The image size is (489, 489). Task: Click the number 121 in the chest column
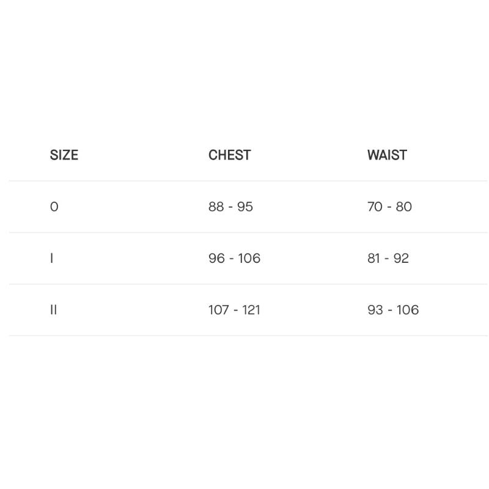[x=251, y=310]
